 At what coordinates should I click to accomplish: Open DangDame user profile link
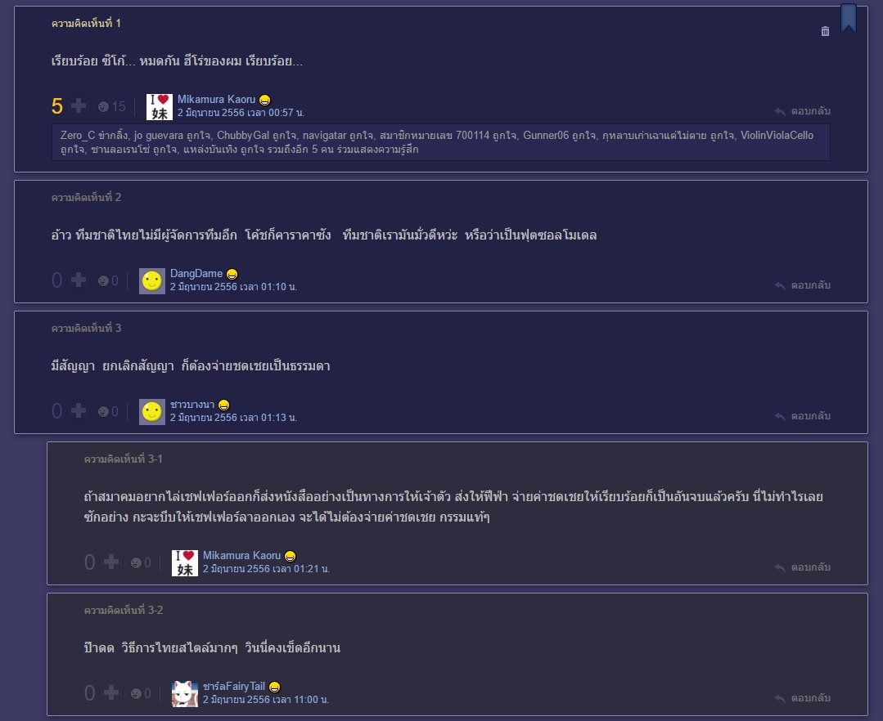(x=196, y=273)
